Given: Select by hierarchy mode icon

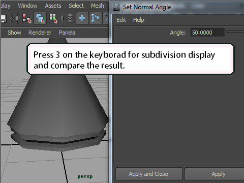Looking at the screenshot, I should tap(27, 18).
